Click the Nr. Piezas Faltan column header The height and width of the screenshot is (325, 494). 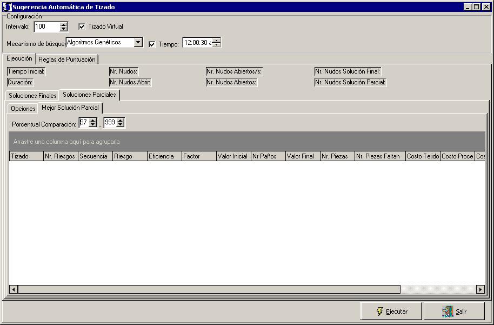pyautogui.click(x=379, y=156)
